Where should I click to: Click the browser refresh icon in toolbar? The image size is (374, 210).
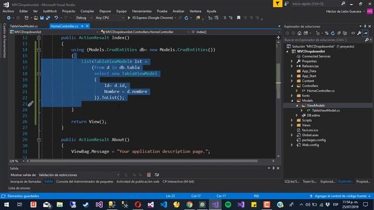point(186,18)
